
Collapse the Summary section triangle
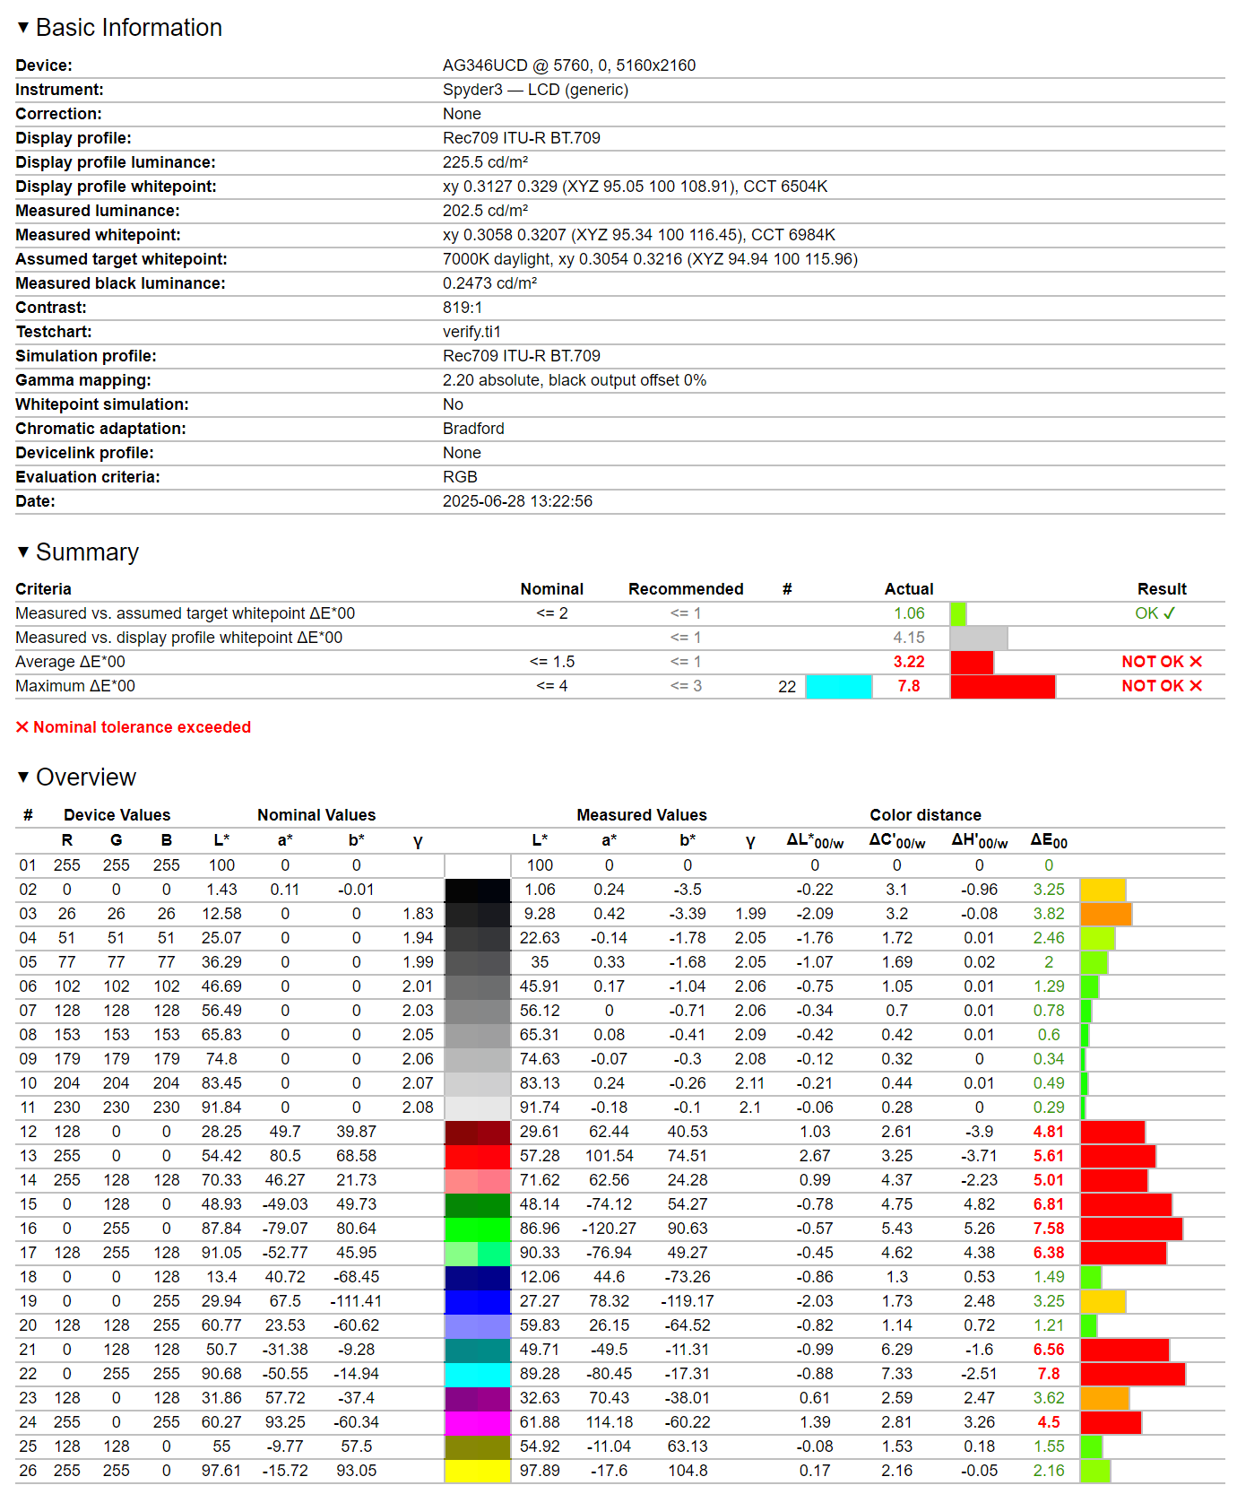23,552
